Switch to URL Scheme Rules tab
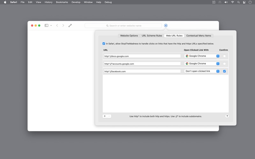Image resolution: width=255 pixels, height=159 pixels. 152,36
